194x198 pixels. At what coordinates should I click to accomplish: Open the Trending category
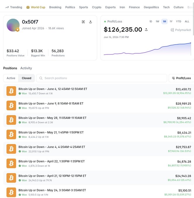(14, 7)
